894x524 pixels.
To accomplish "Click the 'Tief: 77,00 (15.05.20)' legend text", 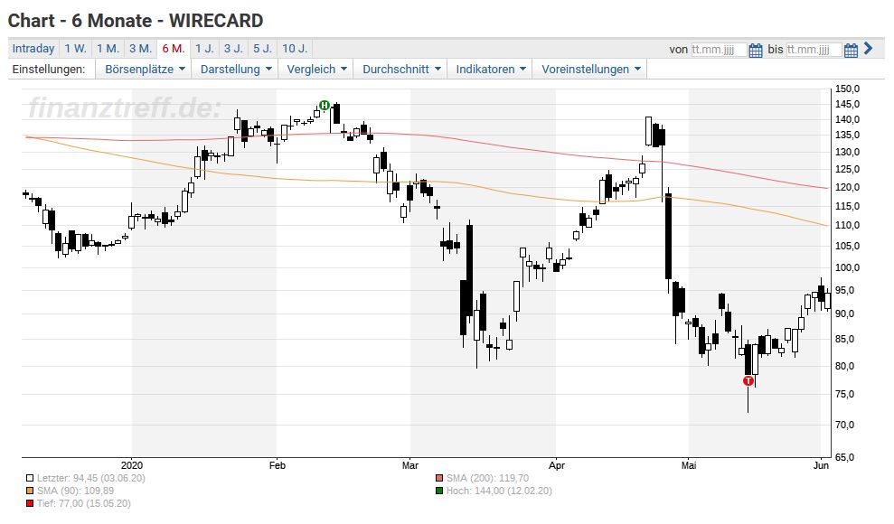I will click(84, 503).
